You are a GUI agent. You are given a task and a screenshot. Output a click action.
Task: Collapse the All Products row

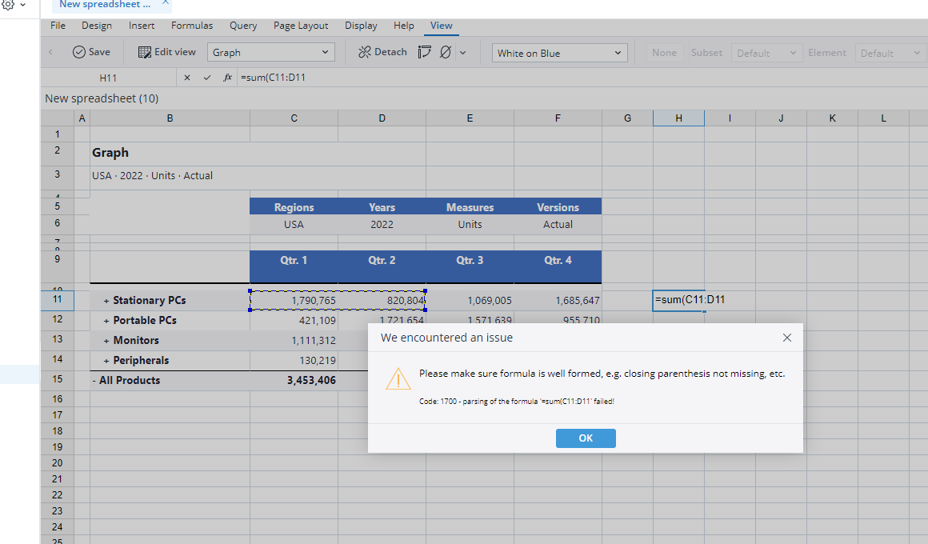pyautogui.click(x=94, y=381)
